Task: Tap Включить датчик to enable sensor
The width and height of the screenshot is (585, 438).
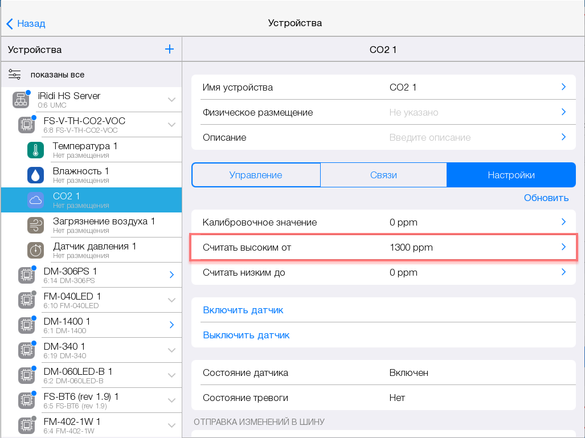Action: coord(243,310)
